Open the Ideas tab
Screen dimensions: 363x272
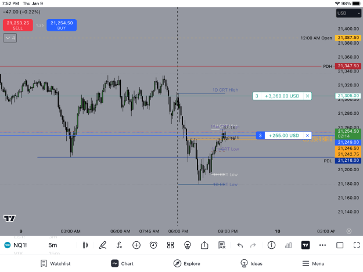pyautogui.click(x=251, y=263)
